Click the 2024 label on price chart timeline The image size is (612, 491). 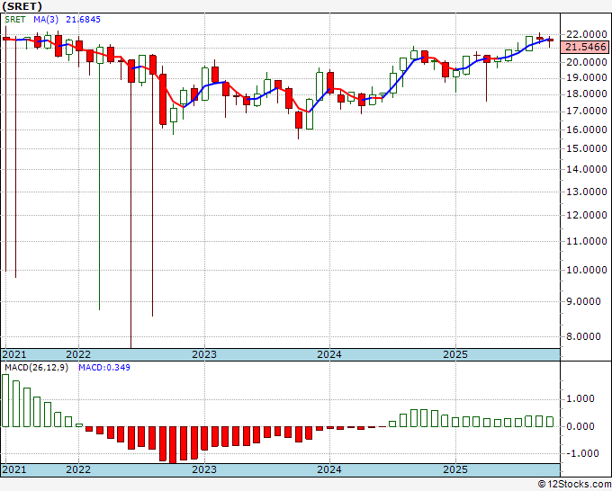point(329,354)
